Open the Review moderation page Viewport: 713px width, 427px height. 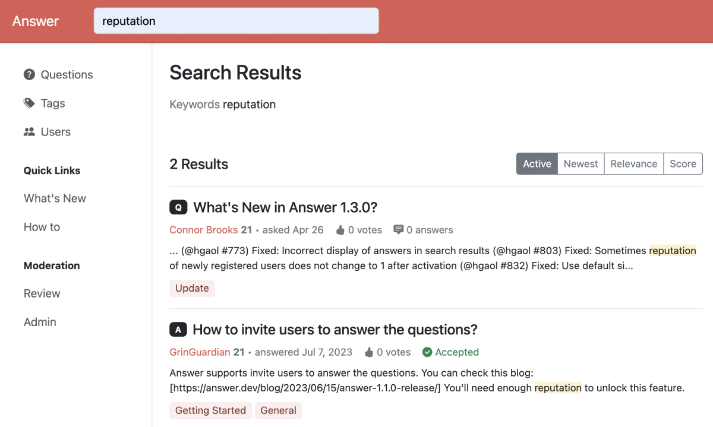[x=42, y=293]
